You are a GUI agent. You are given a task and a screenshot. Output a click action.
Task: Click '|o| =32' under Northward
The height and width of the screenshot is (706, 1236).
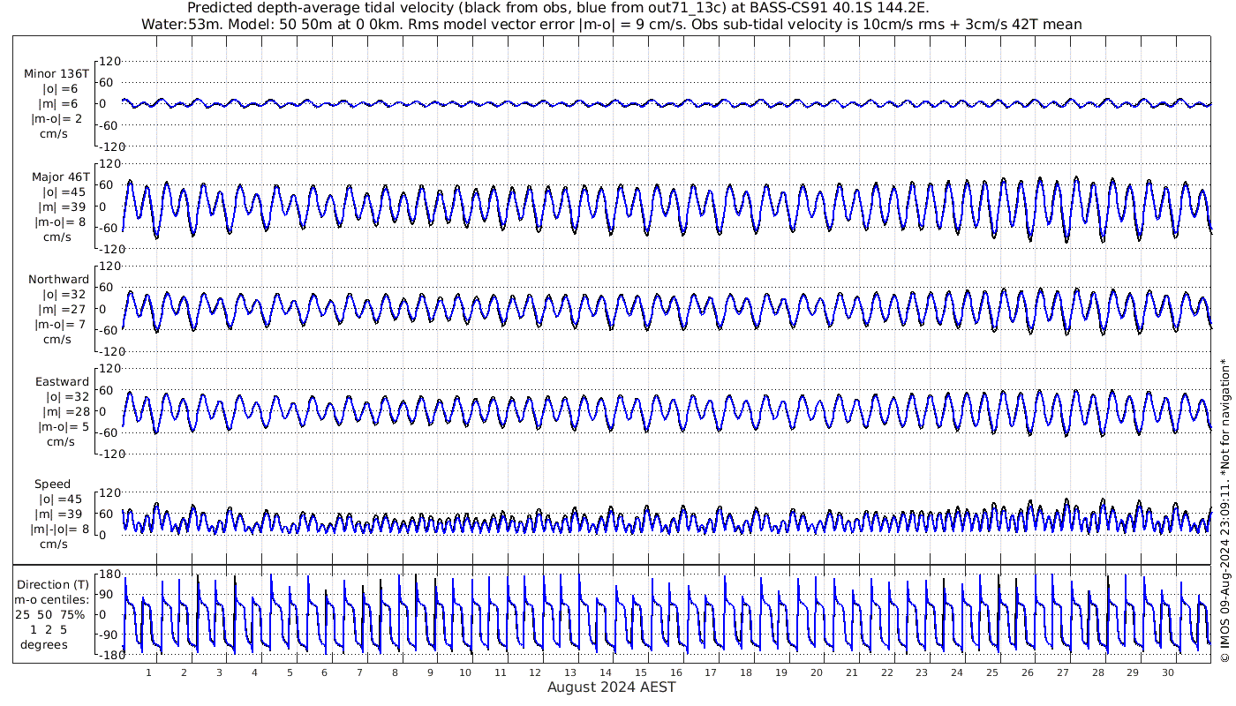tap(64, 295)
